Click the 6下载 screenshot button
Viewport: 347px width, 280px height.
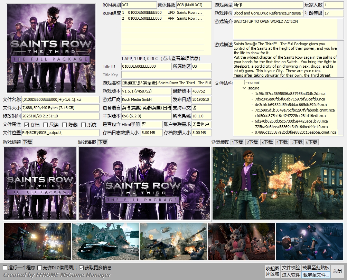coord(312,142)
